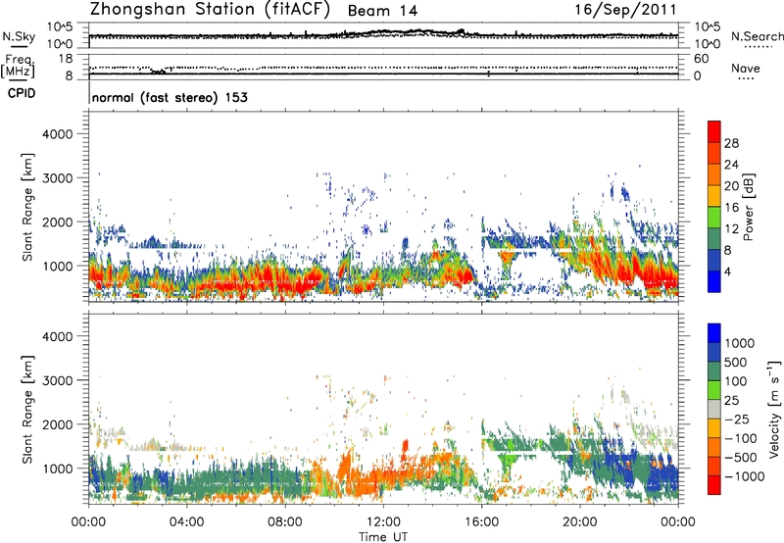Click the "Nave" legend label
This screenshot has width=784, height=543.
click(746, 68)
